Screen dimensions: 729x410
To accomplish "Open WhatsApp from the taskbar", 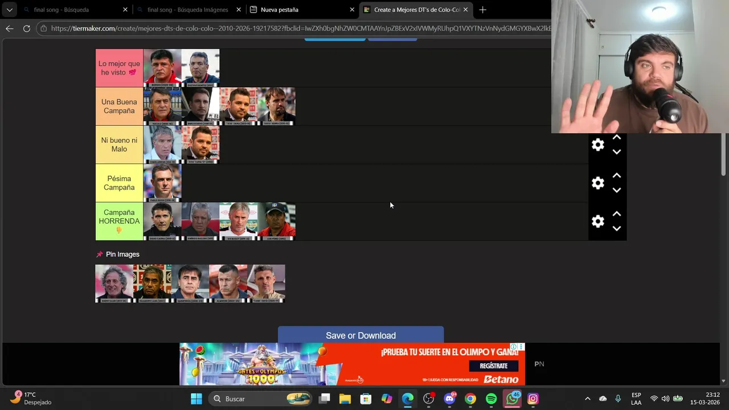I will [x=512, y=399].
